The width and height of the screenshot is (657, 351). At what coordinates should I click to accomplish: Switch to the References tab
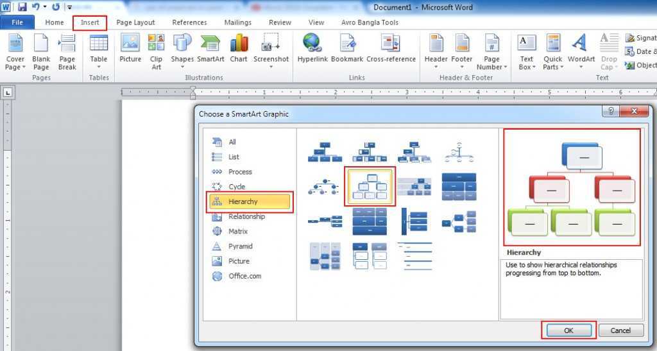point(189,22)
